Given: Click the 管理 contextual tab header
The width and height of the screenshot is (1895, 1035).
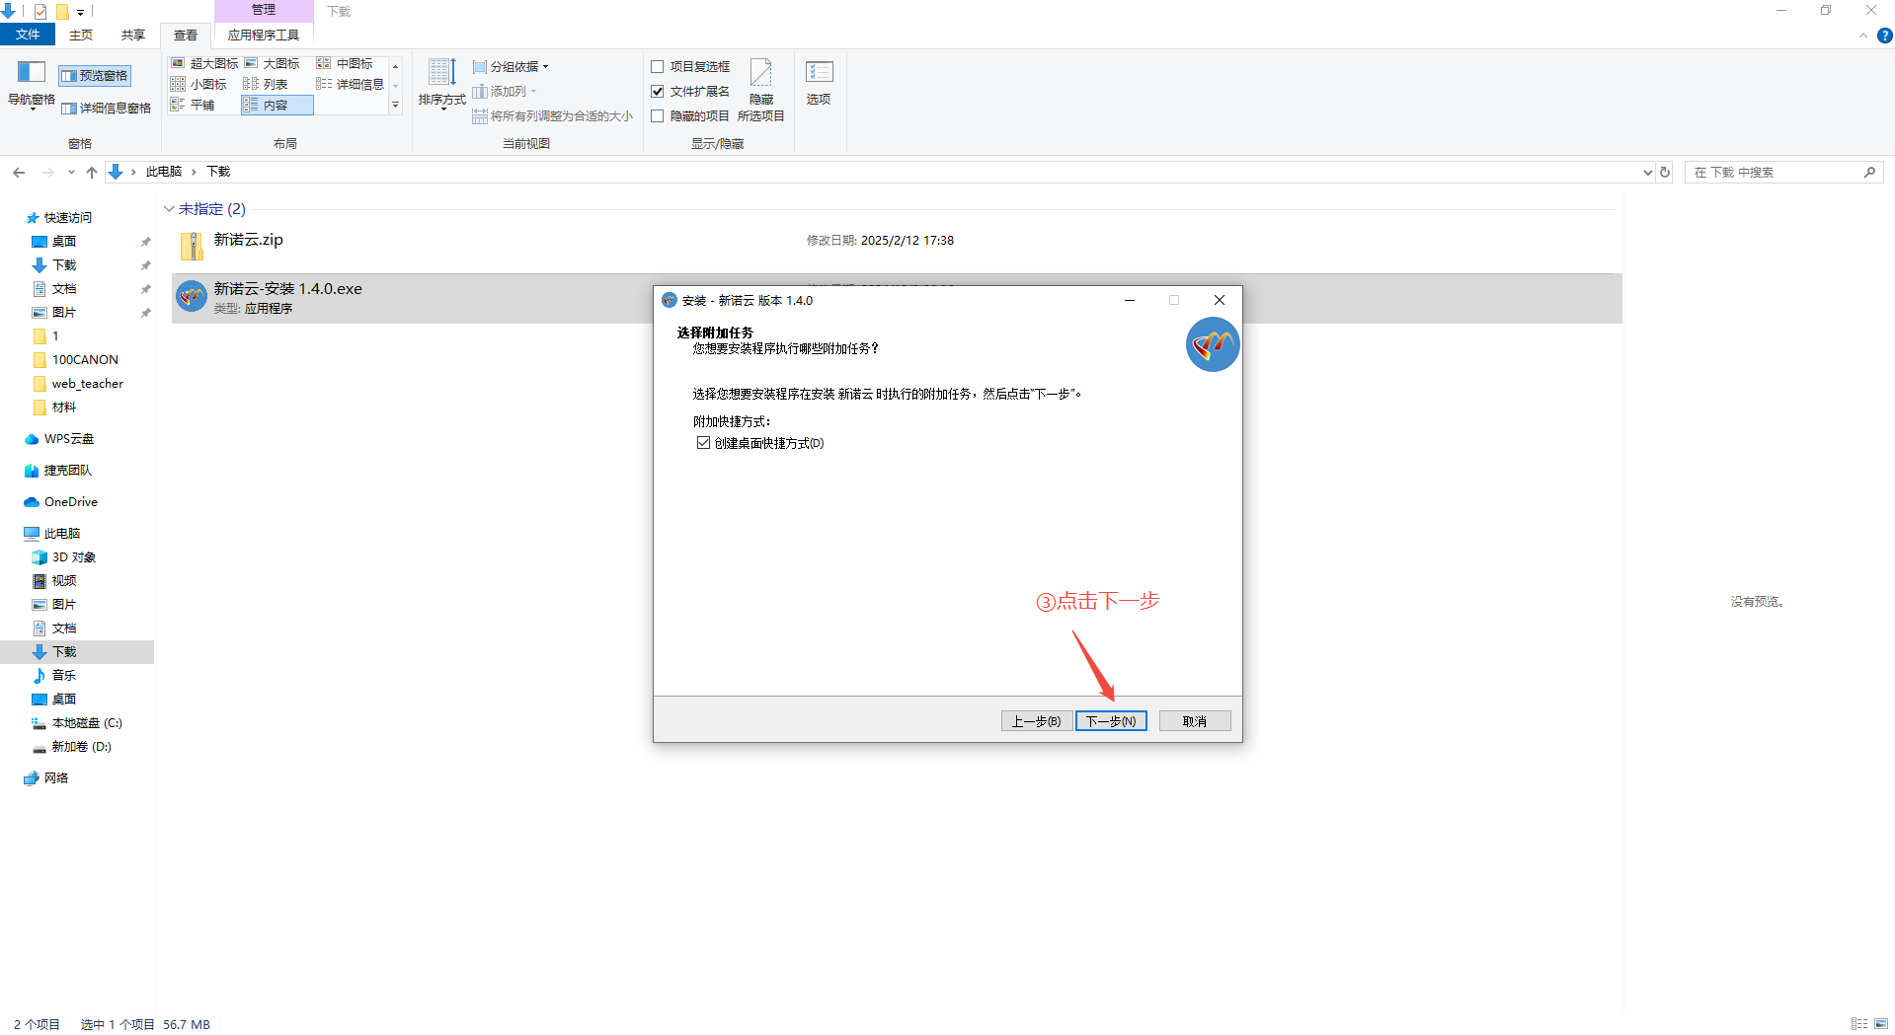Looking at the screenshot, I should 264,10.
